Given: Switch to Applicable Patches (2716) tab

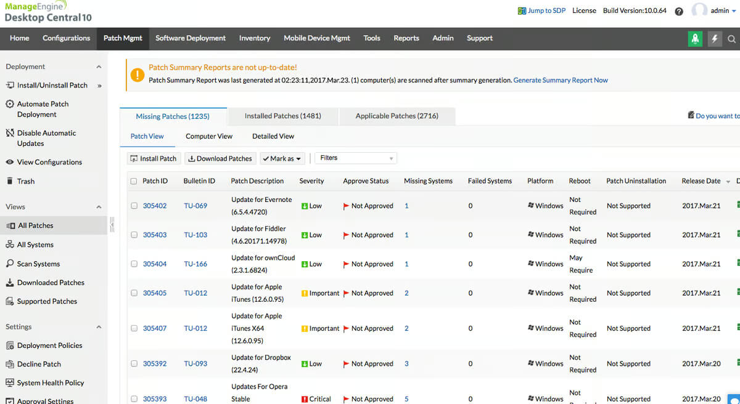Looking at the screenshot, I should coord(397,116).
